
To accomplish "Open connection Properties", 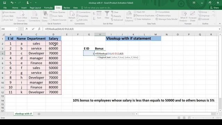I will (x=82, y=16).
